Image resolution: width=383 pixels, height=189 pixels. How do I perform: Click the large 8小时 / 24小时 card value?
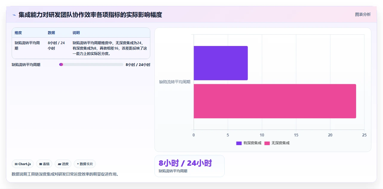[x=185, y=163]
